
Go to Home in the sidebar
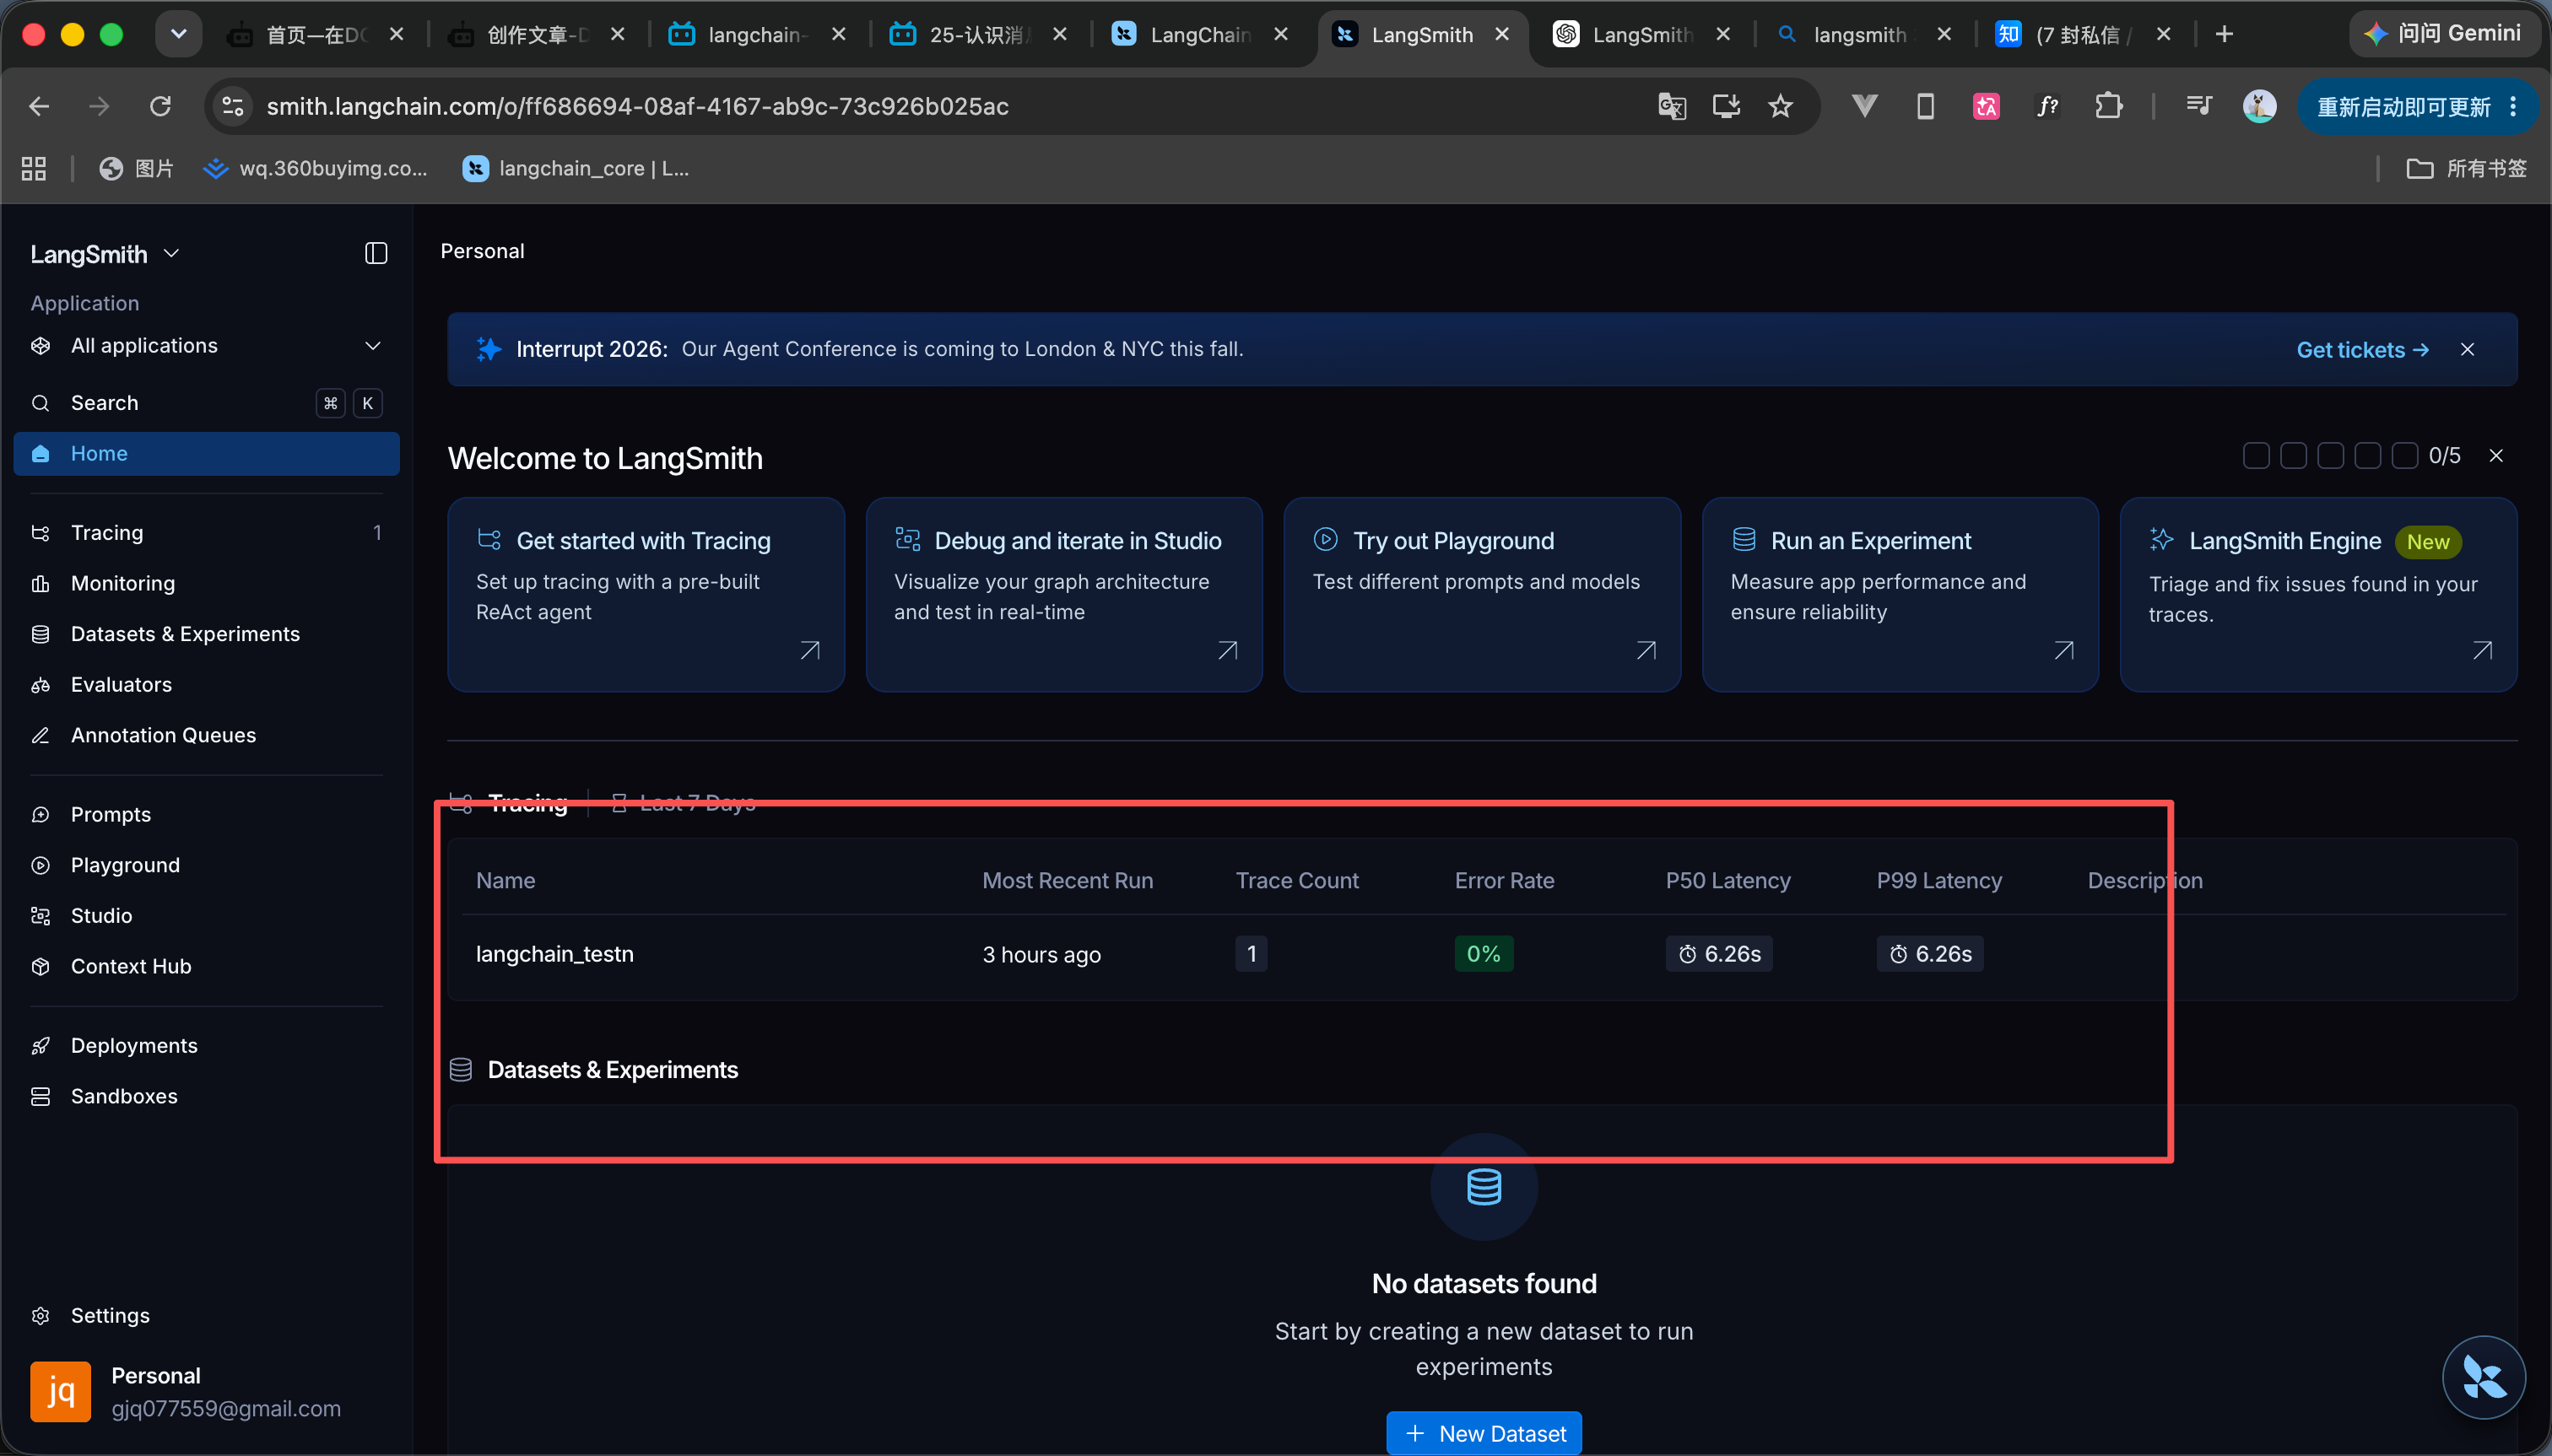206,454
